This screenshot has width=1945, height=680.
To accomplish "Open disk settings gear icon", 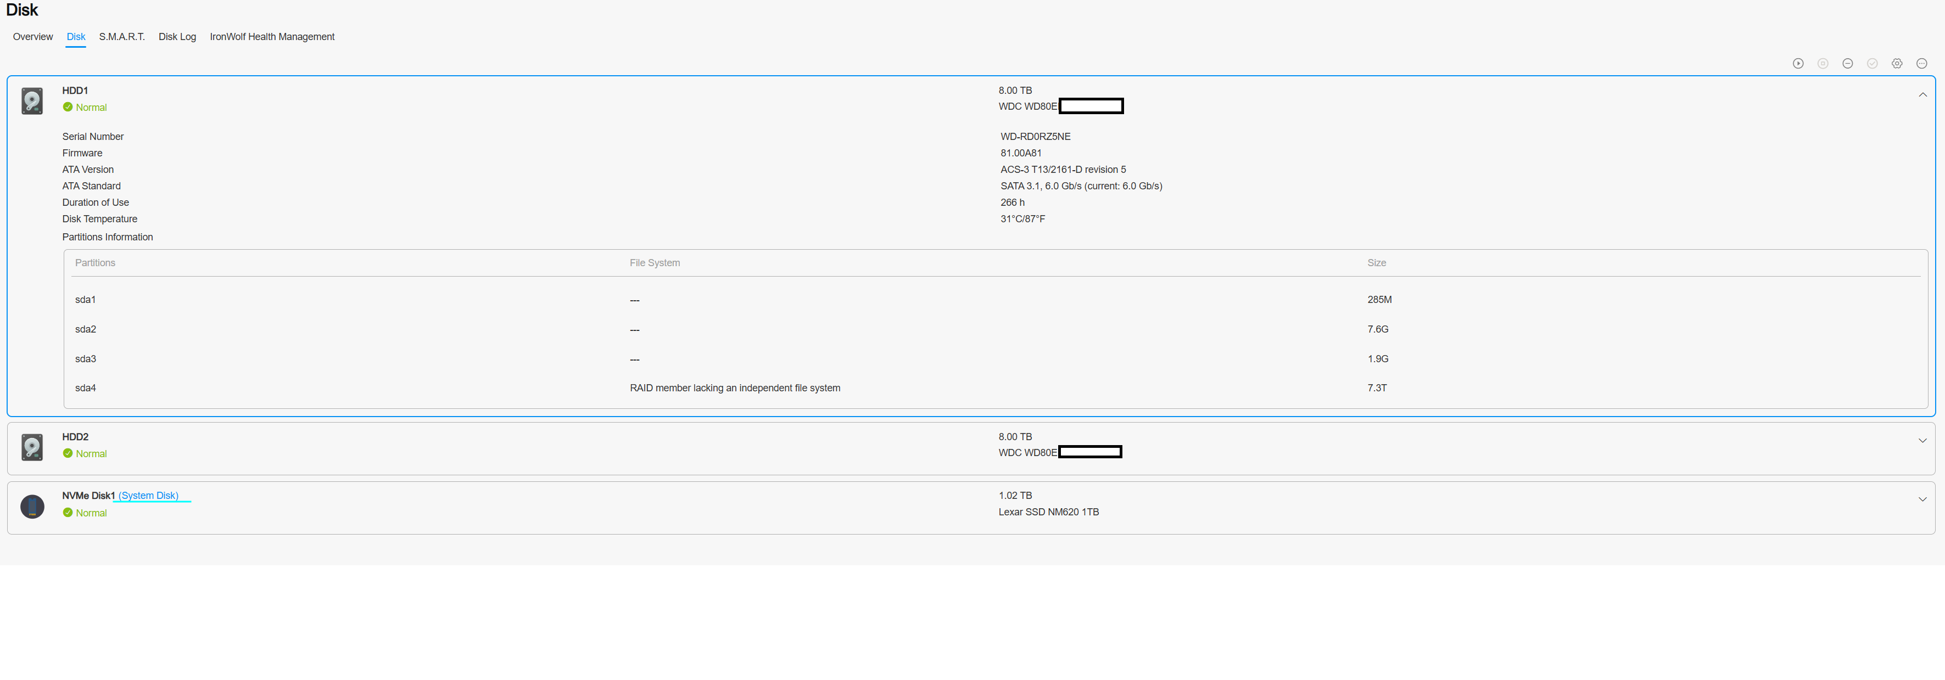I will 1897,64.
